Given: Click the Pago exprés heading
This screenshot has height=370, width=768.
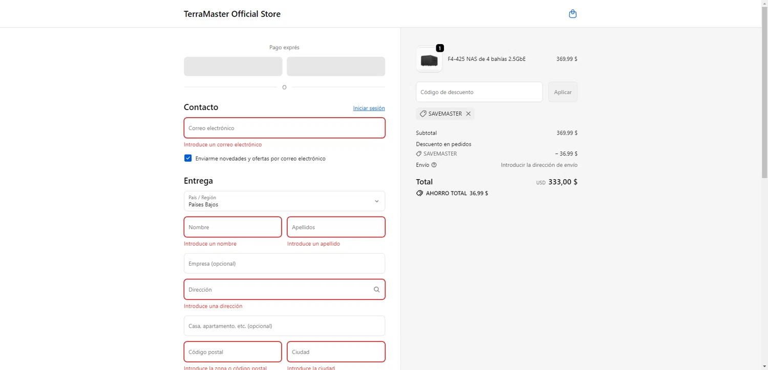Looking at the screenshot, I should (x=284, y=48).
